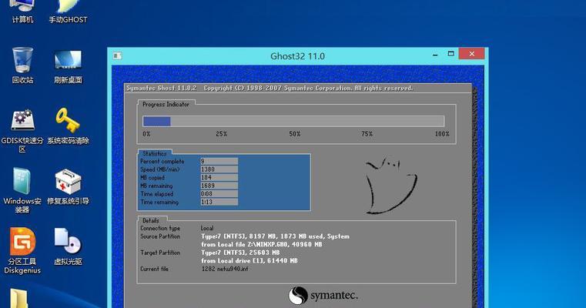Click the Symantec logo in Ghost window
Screen dimensions: 586x308
point(323,296)
